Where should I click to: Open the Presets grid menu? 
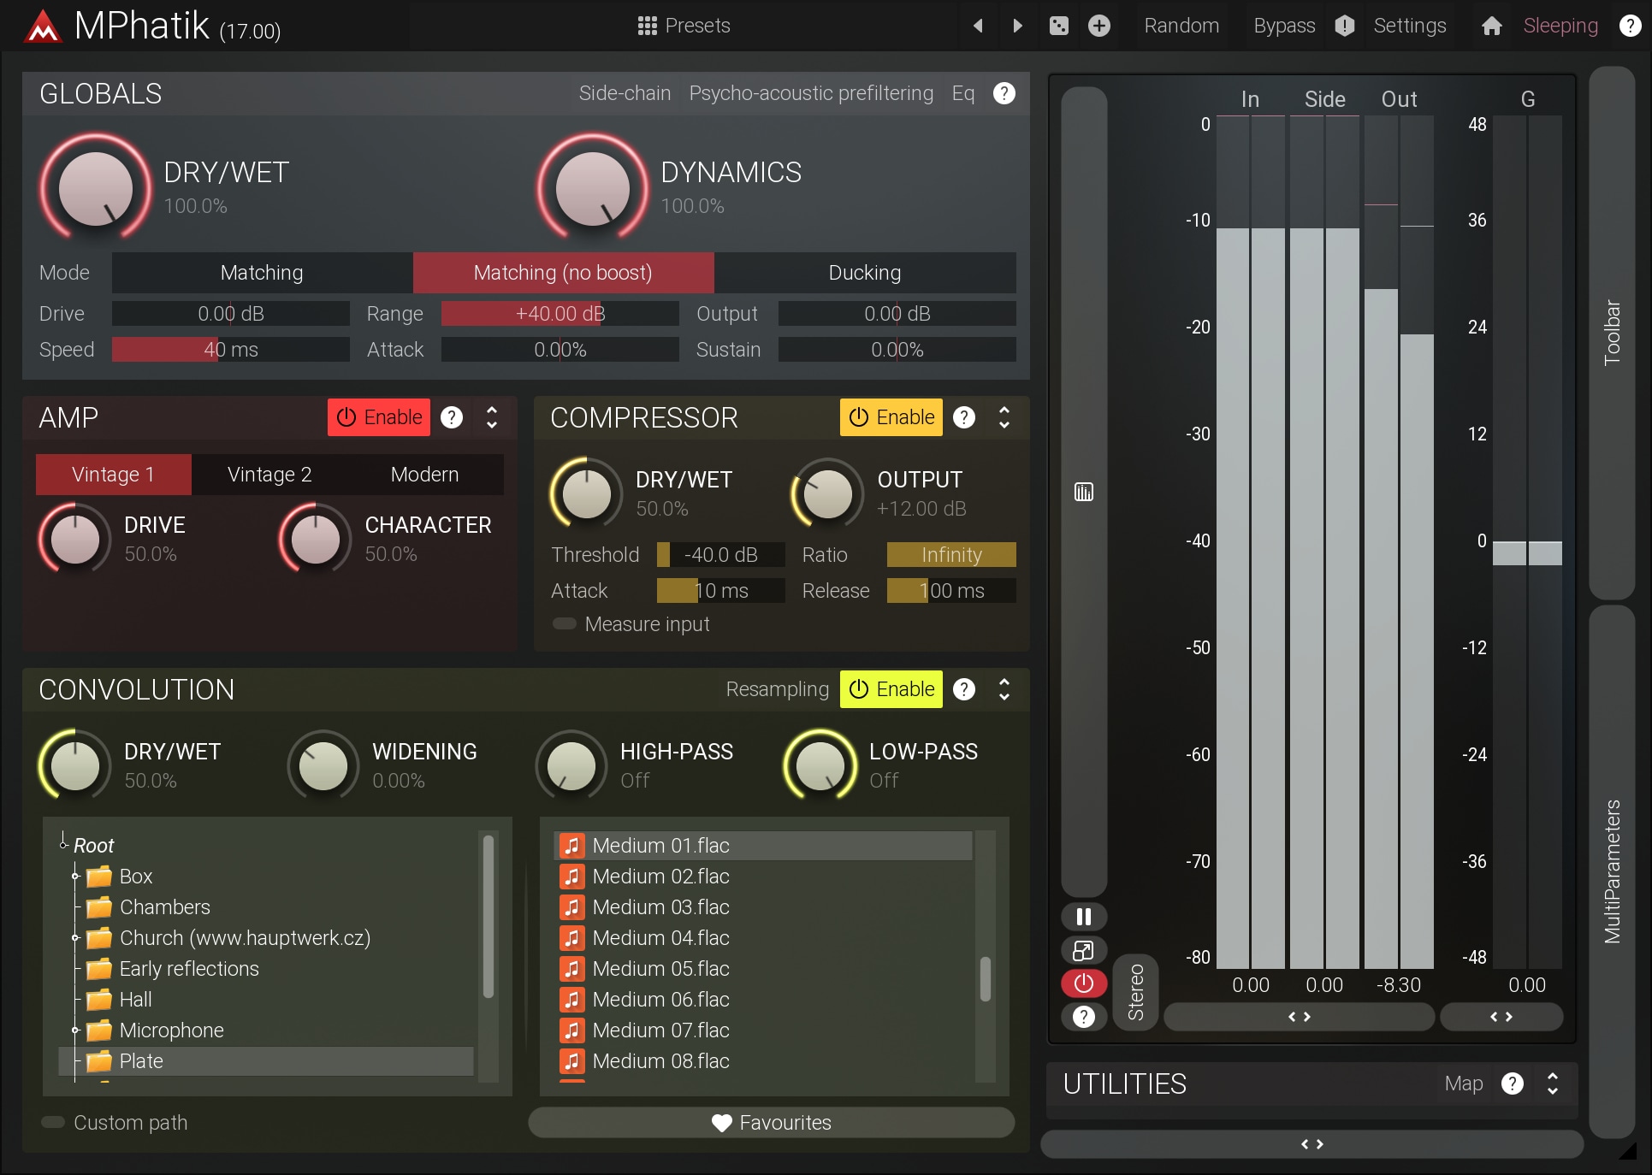[x=684, y=26]
